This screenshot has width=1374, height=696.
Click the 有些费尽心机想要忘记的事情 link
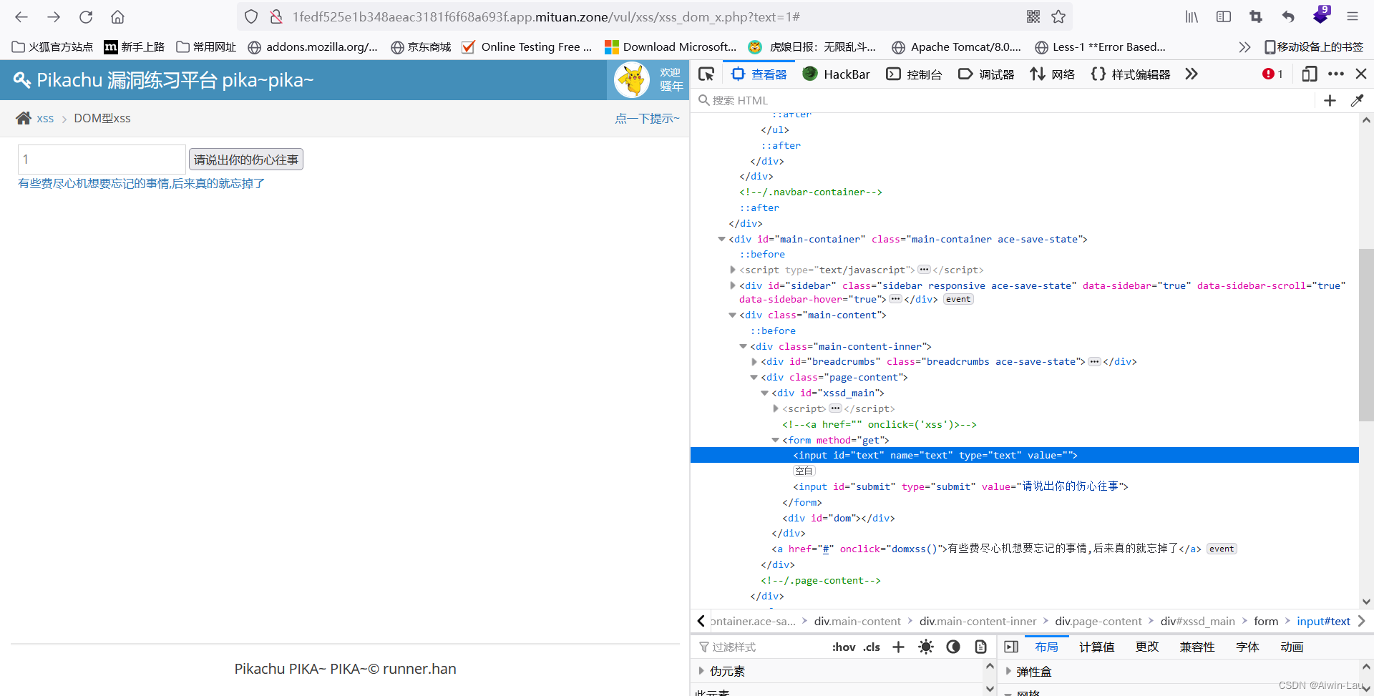click(141, 184)
